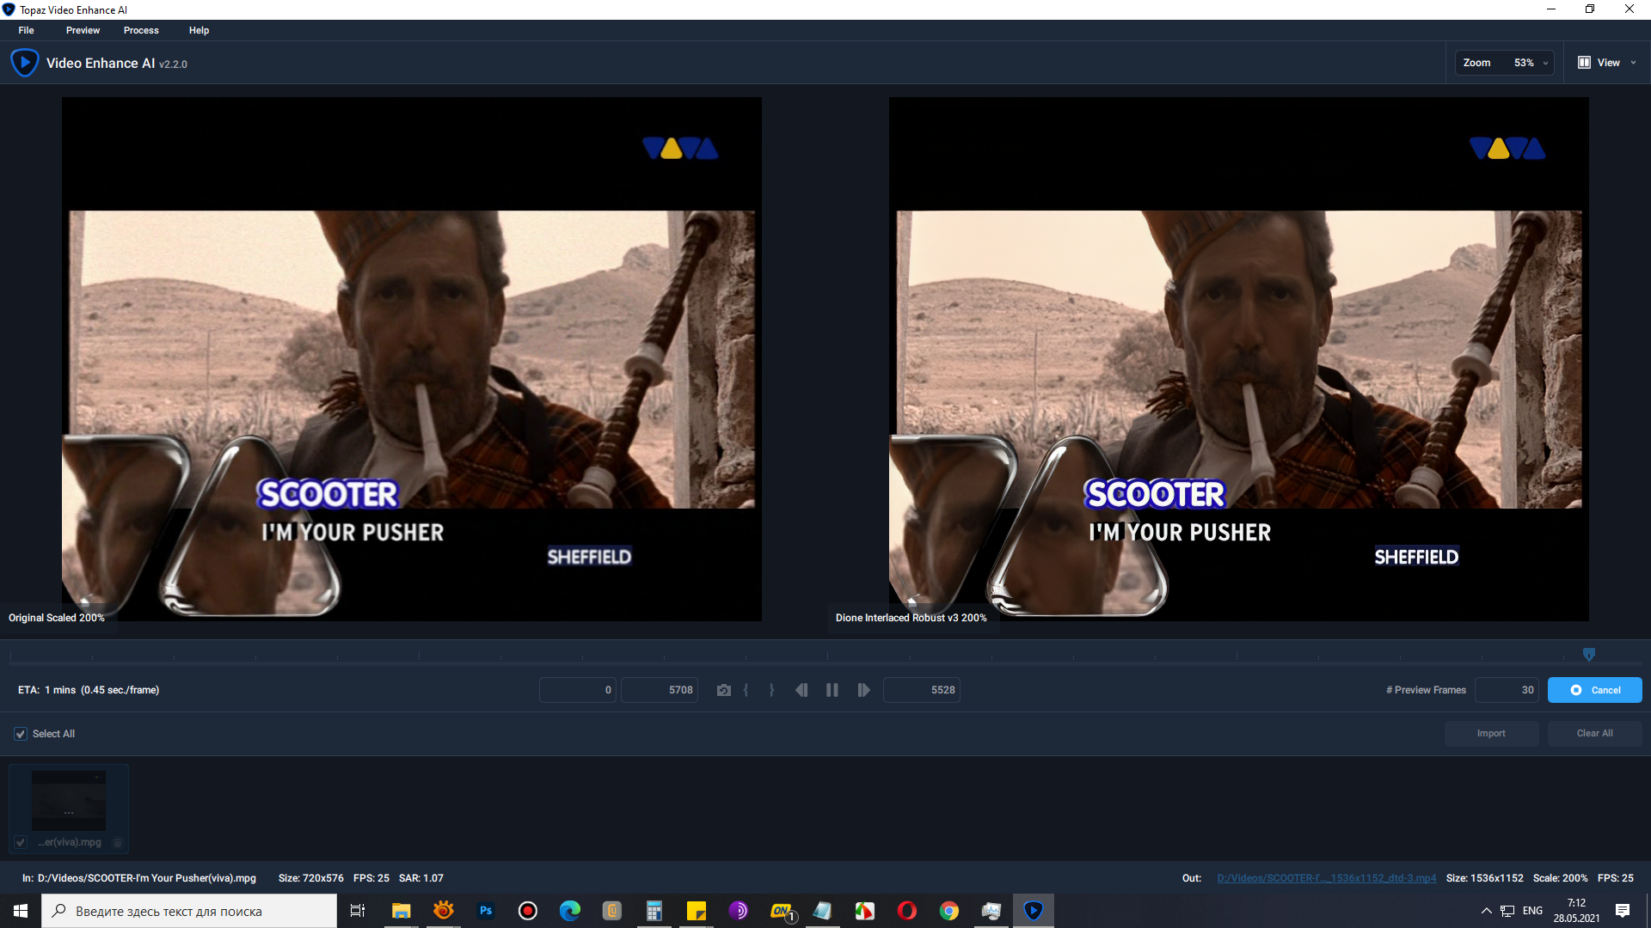Open the Calculator from the taskbar

pyautogui.click(x=654, y=911)
